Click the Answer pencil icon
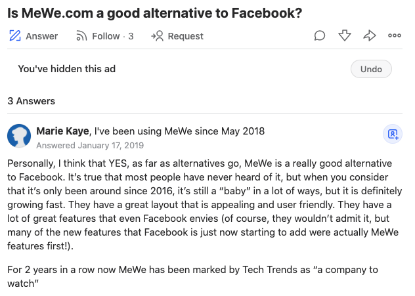415x296 pixels. tap(15, 35)
